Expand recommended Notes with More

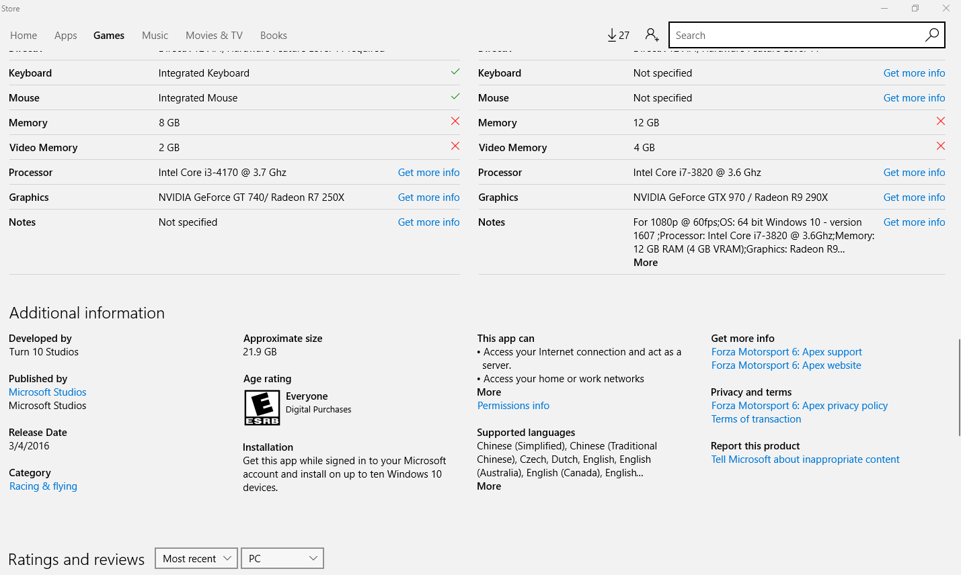click(646, 263)
